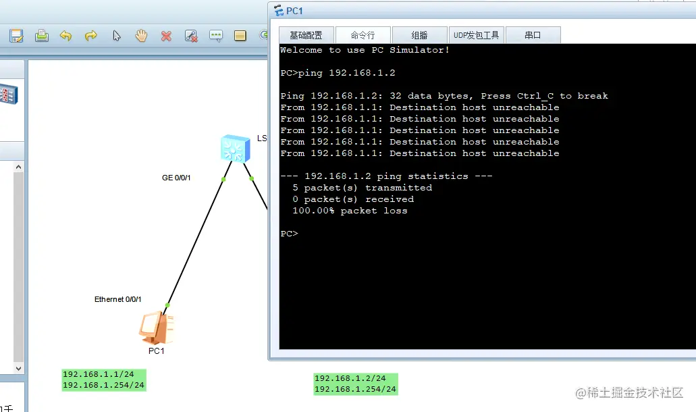Click '100.00% packet loss' text
Viewport: 696px width, 412px height.
350,211
